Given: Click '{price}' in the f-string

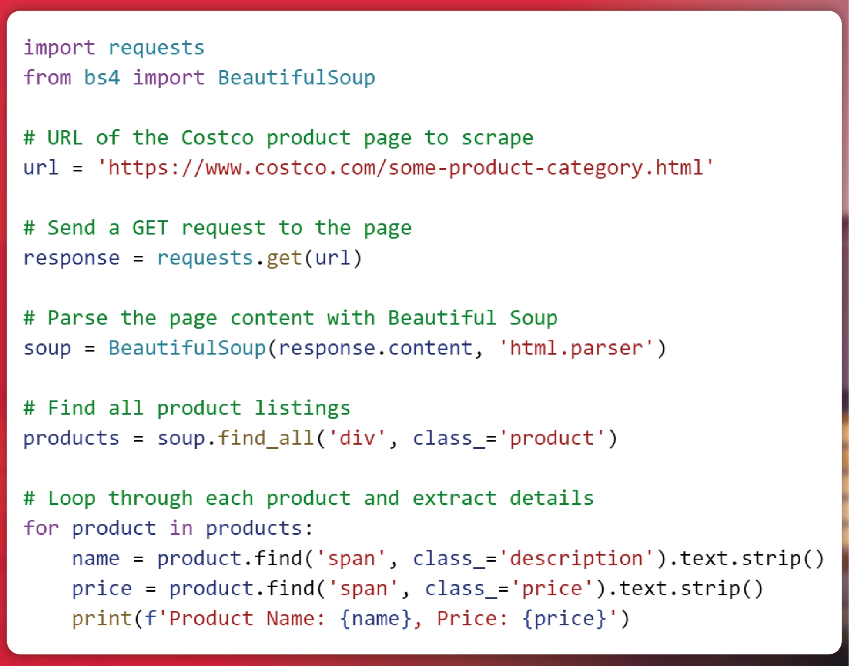Looking at the screenshot, I should pos(564,619).
